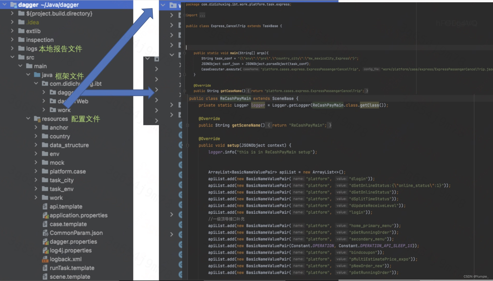This screenshot has width=493, height=281.
Task: Expand the env folder chevron
Action: (36, 153)
